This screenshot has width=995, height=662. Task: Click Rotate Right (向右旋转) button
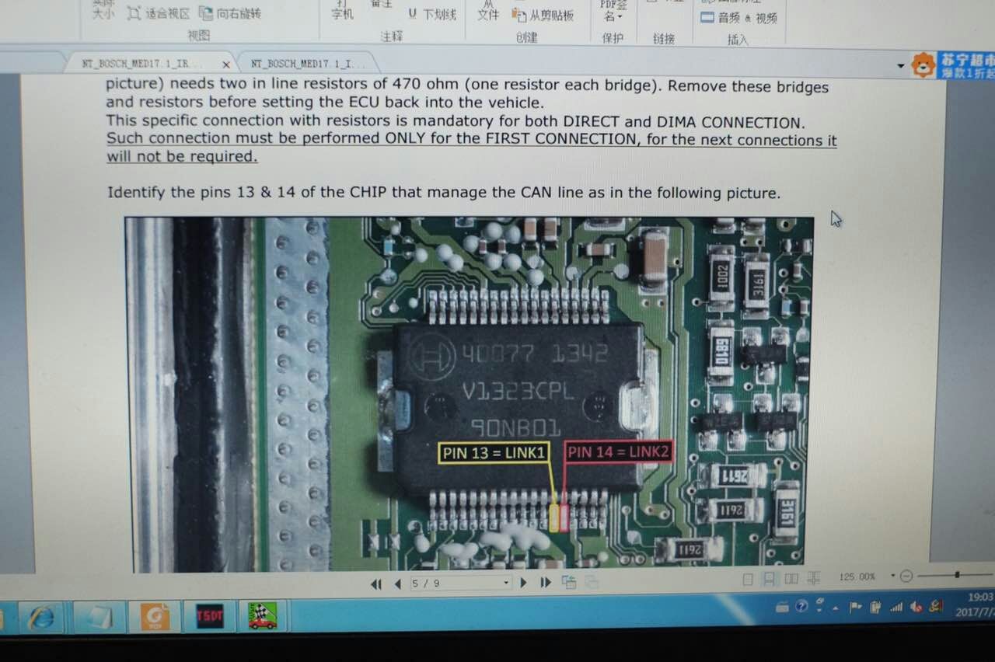230,13
